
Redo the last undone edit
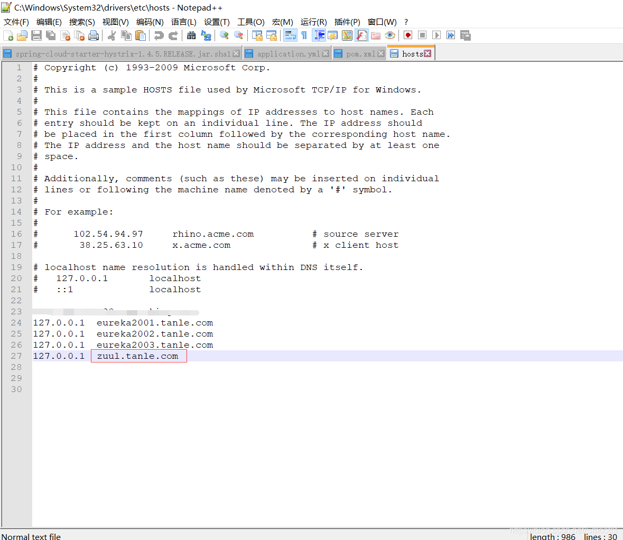coord(173,36)
